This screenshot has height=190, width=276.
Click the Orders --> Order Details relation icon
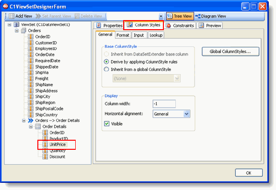coord(31,121)
